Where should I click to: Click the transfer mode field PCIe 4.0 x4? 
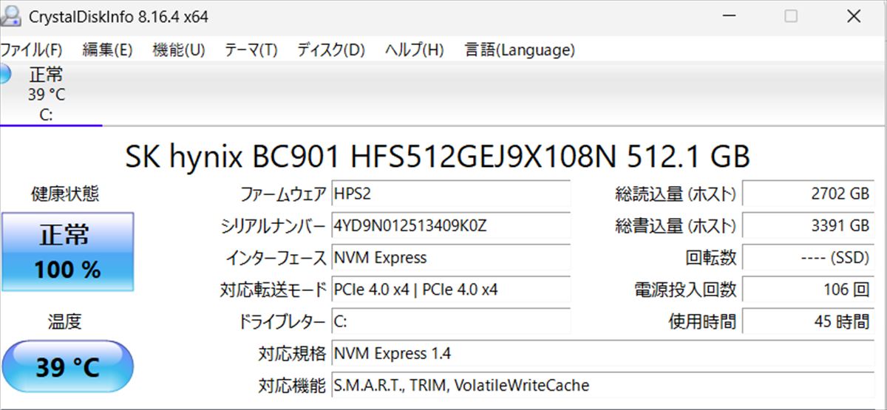click(451, 290)
